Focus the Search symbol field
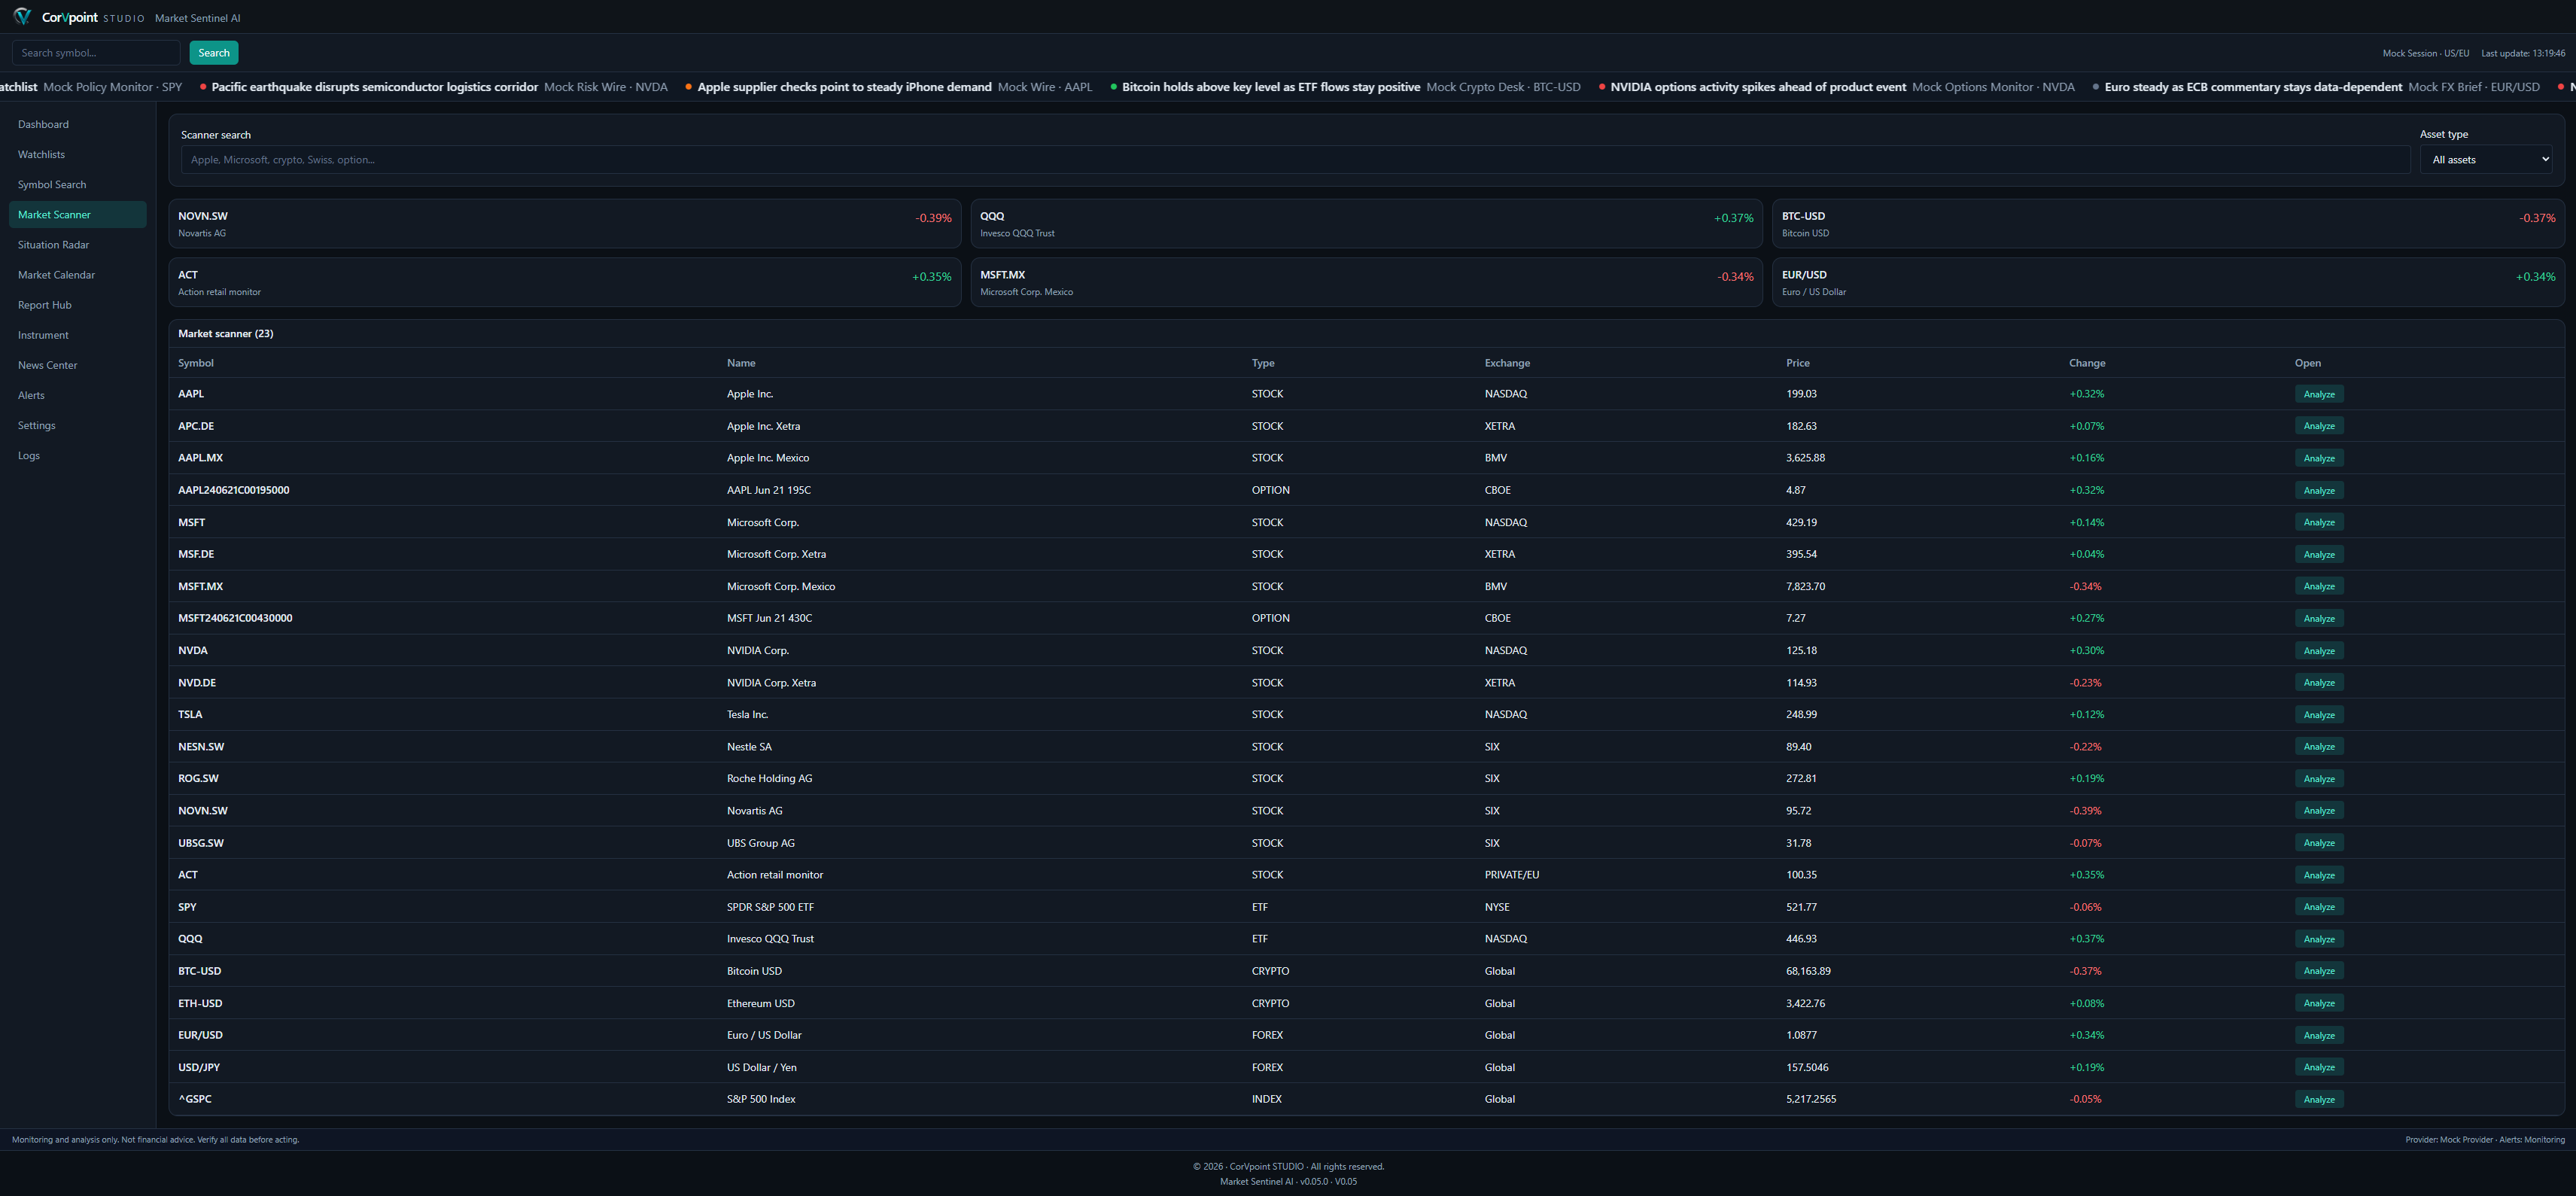The width and height of the screenshot is (2576, 1196). click(96, 53)
